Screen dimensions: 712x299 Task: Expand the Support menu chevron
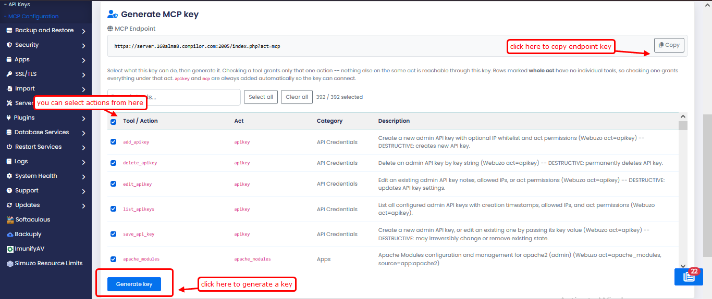[x=84, y=191]
